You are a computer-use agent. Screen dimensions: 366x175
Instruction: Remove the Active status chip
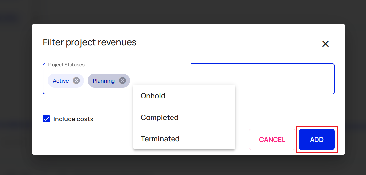76,81
